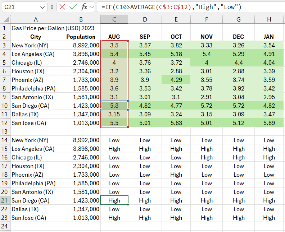Select 'San Antonio (TX)' in row 20
The image size is (285, 232).
point(36,192)
